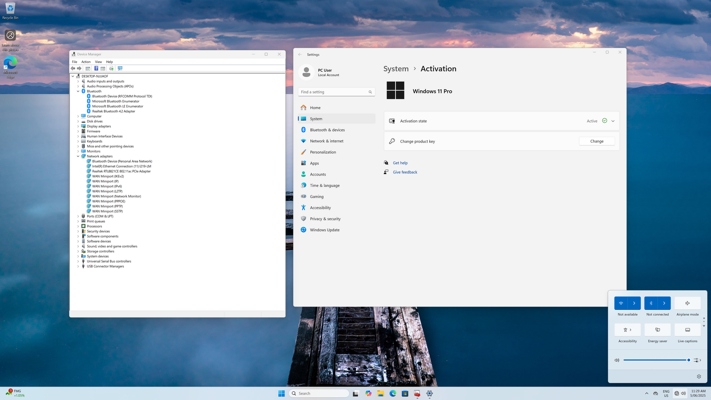The image size is (711, 400).
Task: Click Update device driver toolbar icon
Action: click(x=112, y=68)
